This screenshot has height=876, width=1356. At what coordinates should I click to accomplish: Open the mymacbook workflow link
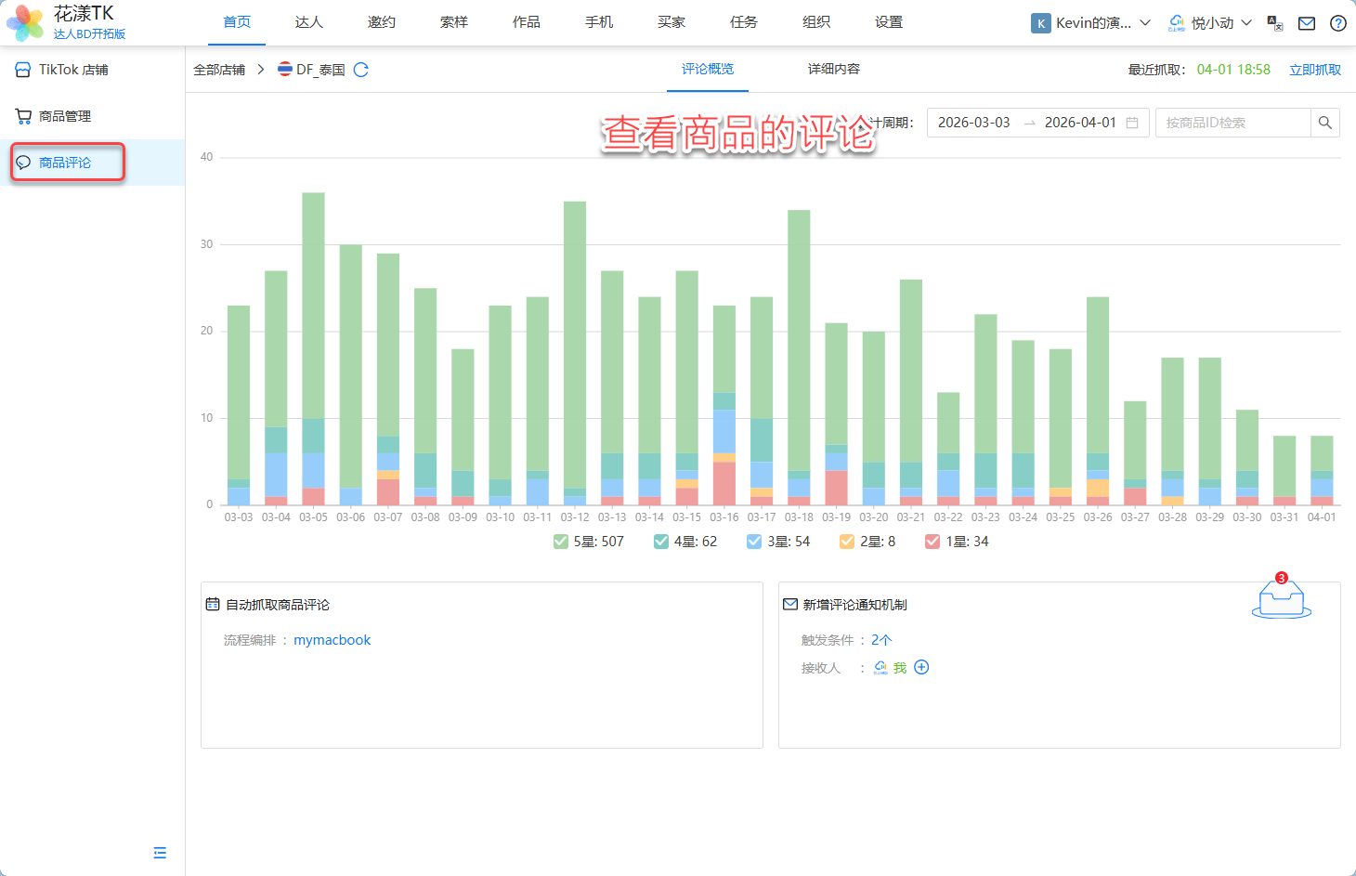(x=332, y=640)
